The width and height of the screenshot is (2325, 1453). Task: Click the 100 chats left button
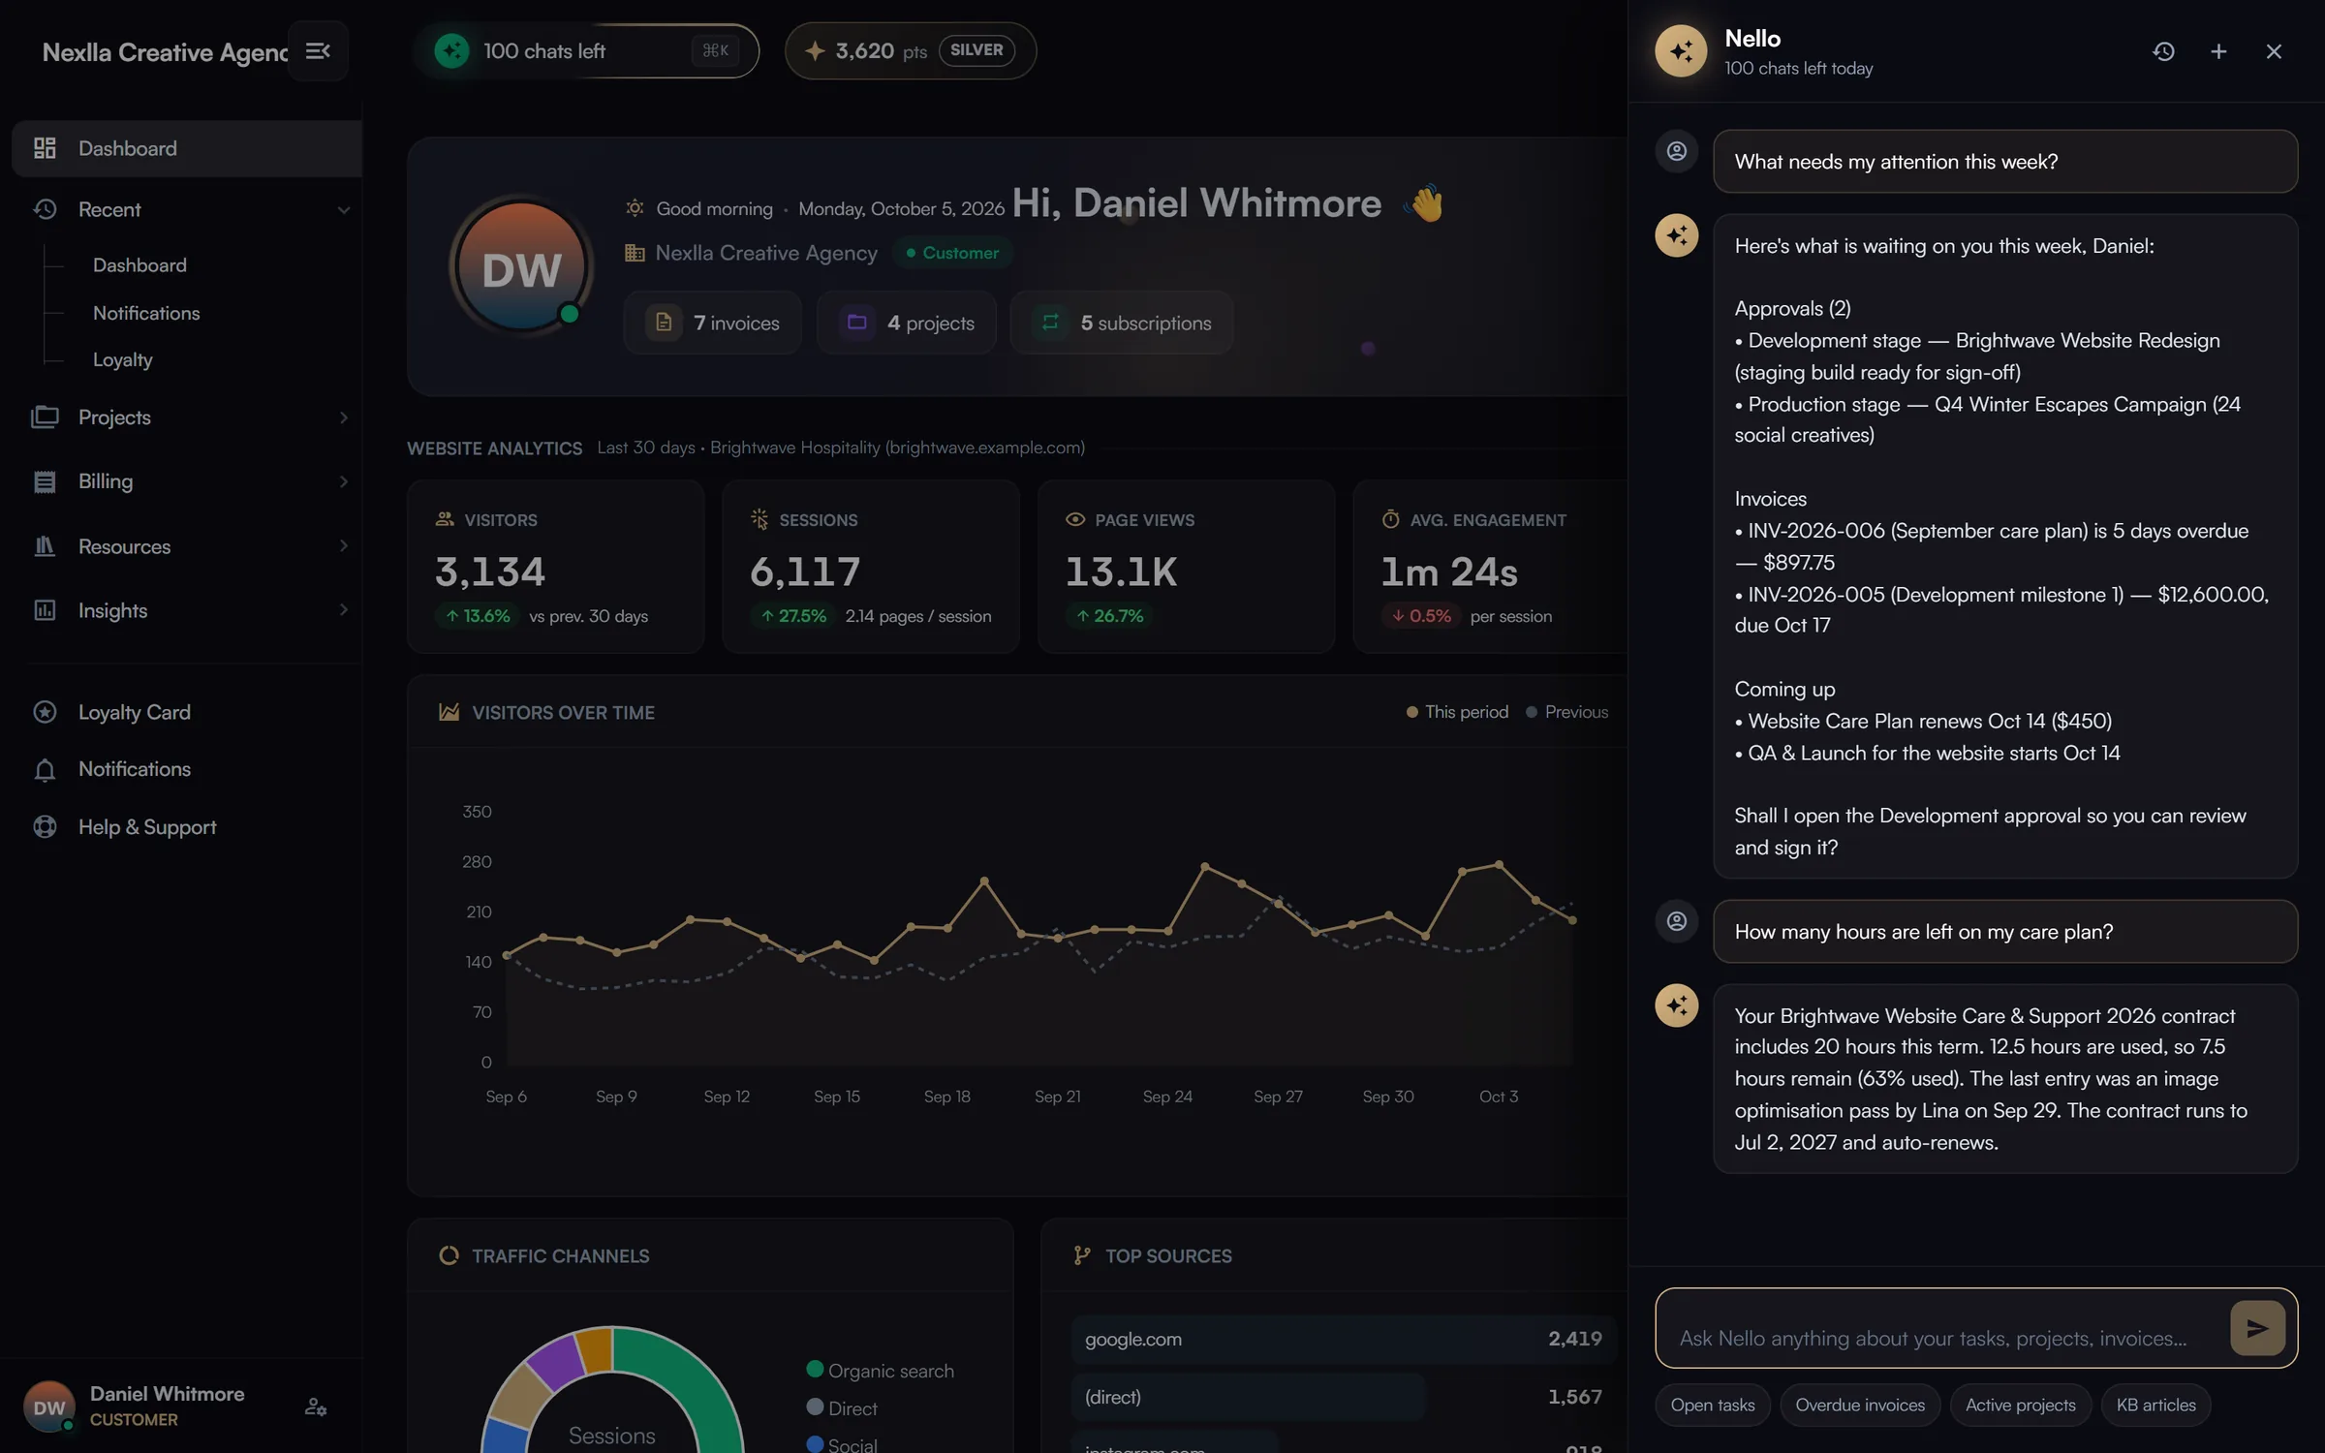click(586, 50)
